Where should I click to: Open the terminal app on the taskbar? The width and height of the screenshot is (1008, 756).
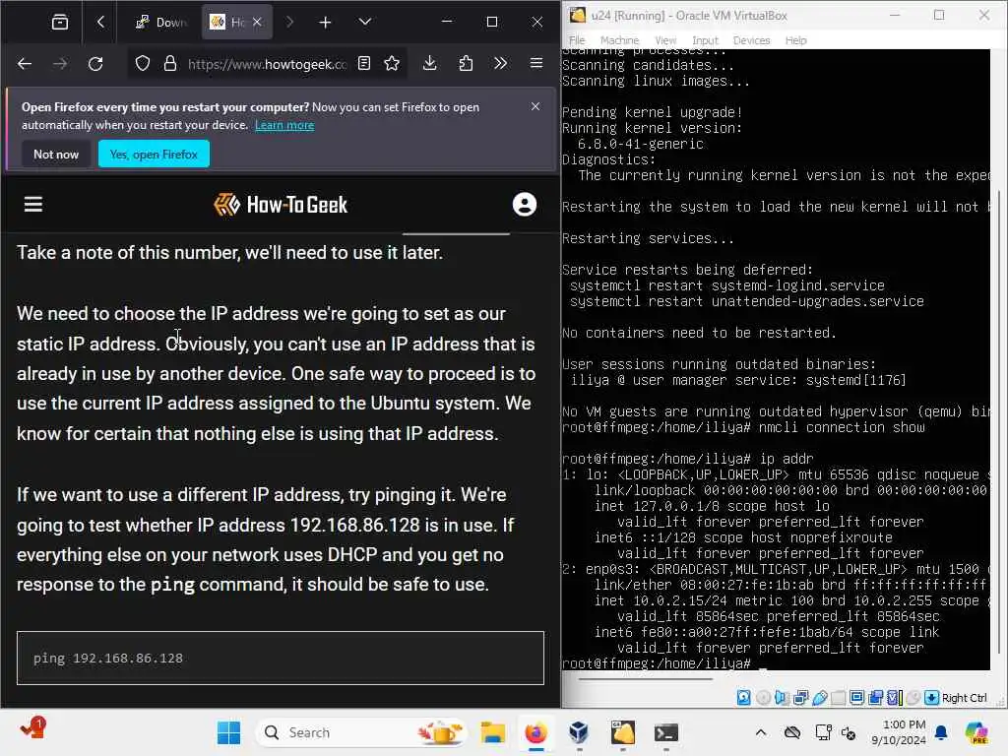click(x=666, y=732)
